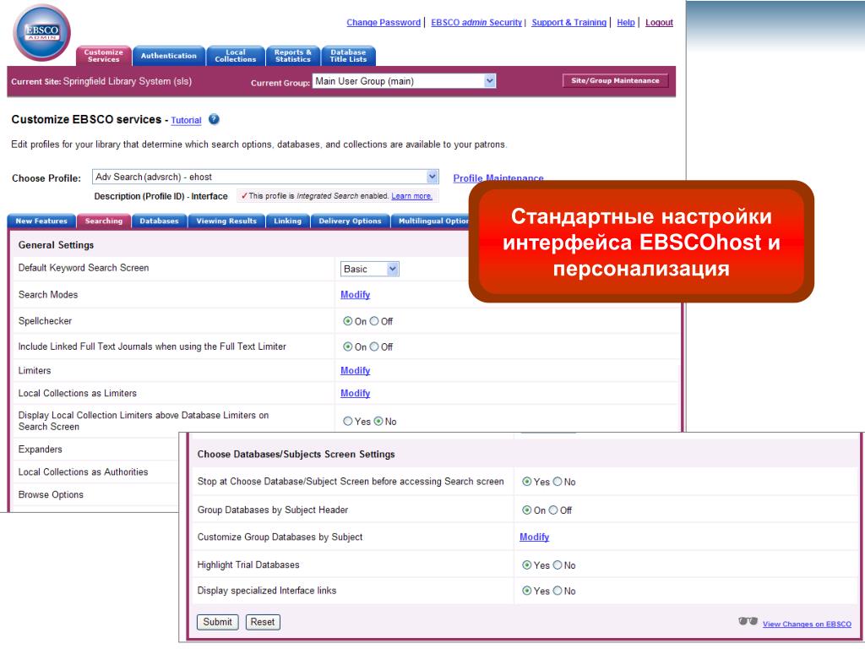Open Viewing Results sub-tab
The image size is (865, 649).
pos(226,221)
